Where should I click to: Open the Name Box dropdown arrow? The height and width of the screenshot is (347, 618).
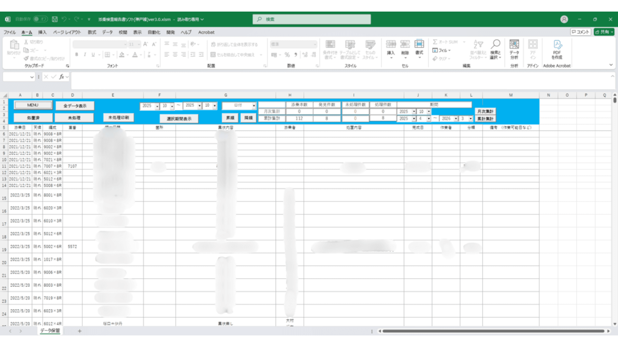(x=32, y=77)
